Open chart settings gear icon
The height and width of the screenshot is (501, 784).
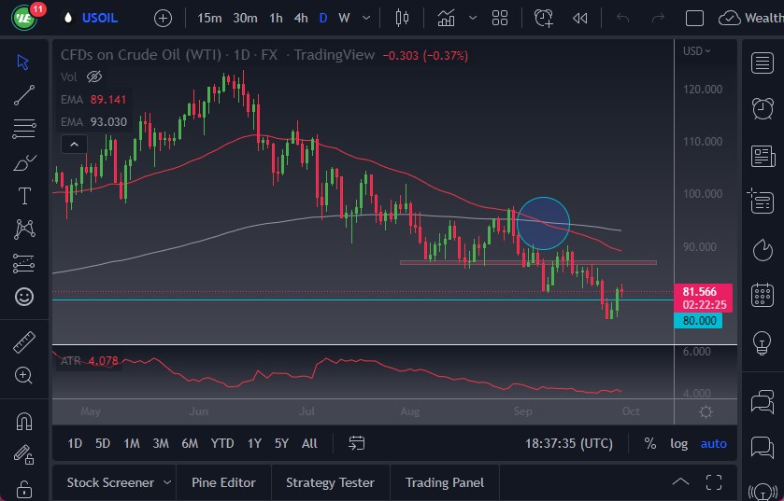[706, 411]
